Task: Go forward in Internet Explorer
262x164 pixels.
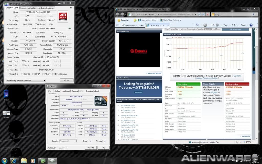Action: [x=123, y=15]
